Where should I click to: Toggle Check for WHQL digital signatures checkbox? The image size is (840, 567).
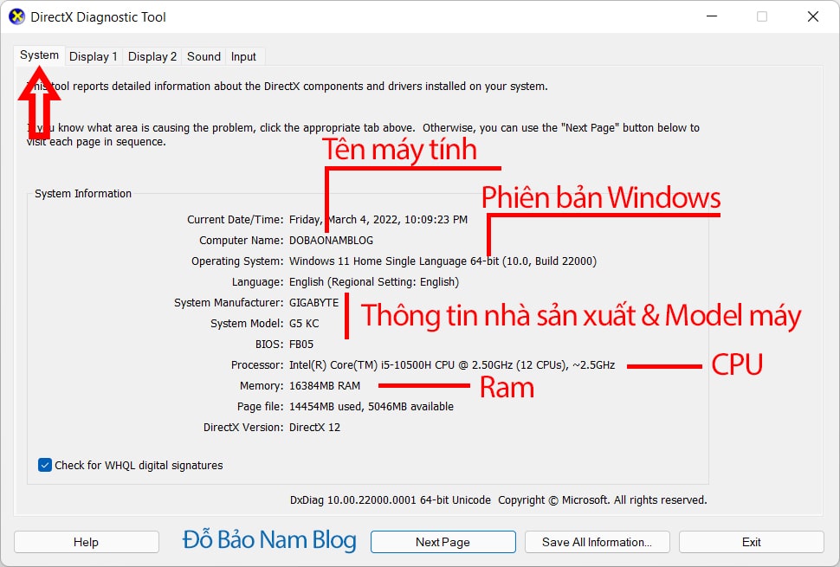[45, 465]
